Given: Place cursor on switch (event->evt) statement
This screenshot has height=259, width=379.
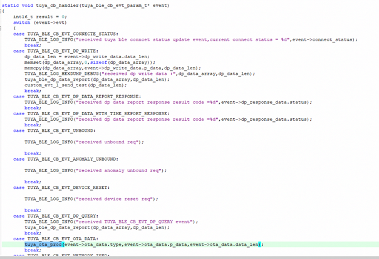Looking at the screenshot, I should tap(39, 22).
